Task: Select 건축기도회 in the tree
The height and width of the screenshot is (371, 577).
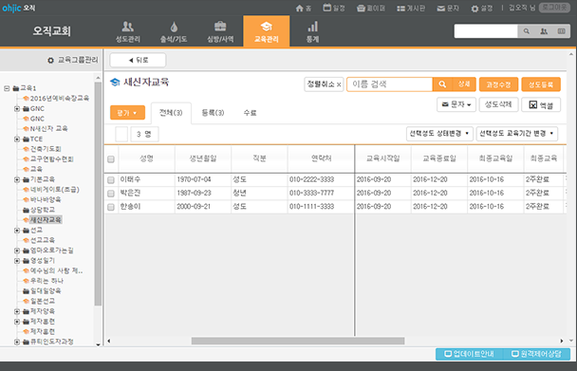Action: click(x=46, y=149)
